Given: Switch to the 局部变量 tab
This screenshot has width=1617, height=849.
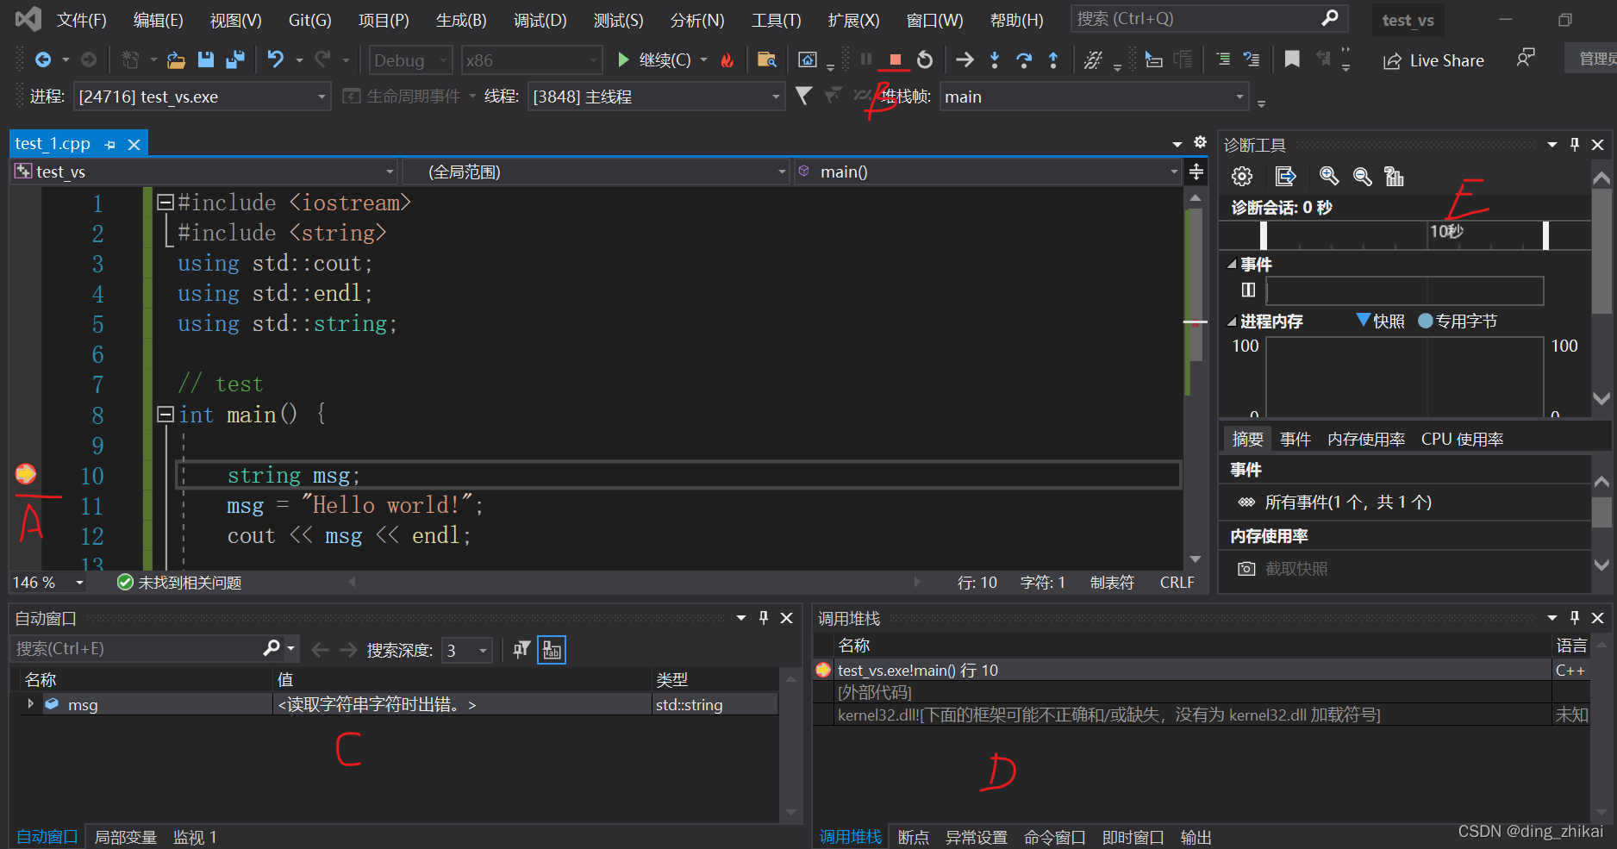Looking at the screenshot, I should [x=126, y=837].
